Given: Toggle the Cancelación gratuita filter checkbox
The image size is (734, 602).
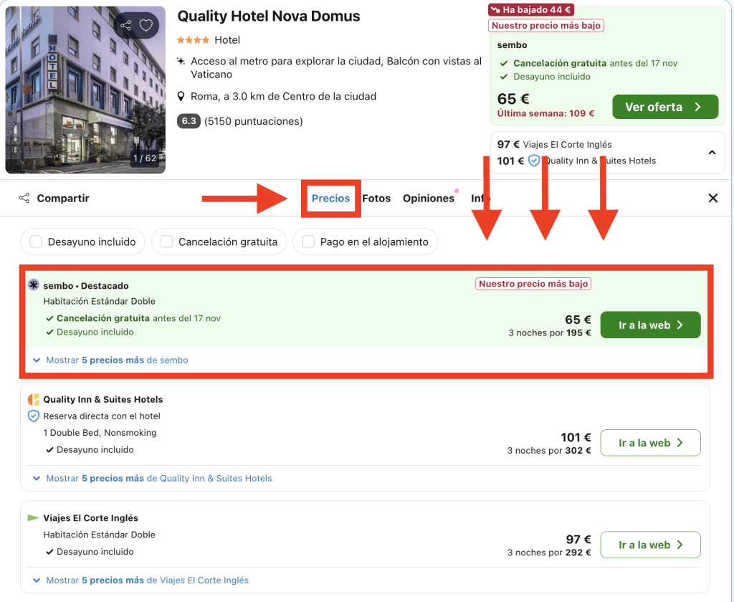Looking at the screenshot, I should pos(166,242).
